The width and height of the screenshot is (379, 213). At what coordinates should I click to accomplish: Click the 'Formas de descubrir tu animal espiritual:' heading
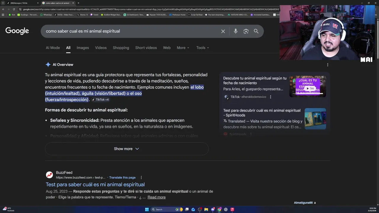[86, 110]
